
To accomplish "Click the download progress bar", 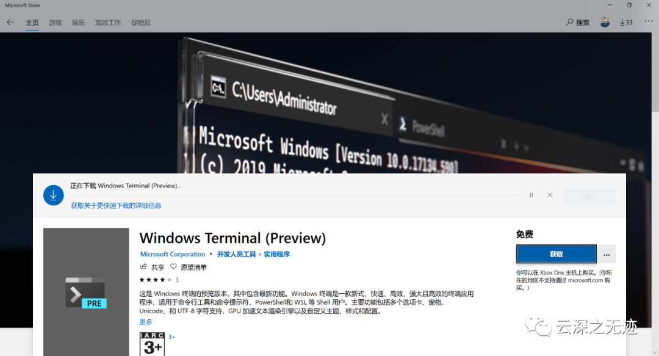I will [x=296, y=195].
